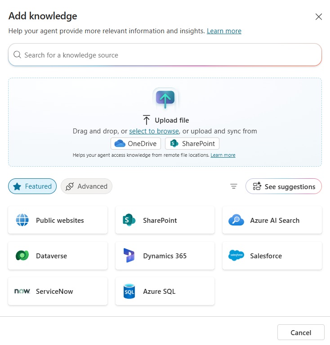Upload and sync from SharePoint button

point(192,144)
